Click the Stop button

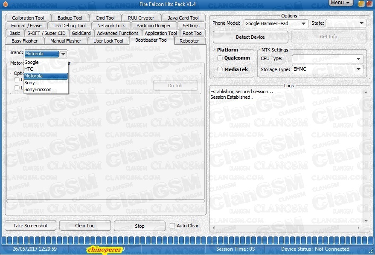(x=140, y=226)
